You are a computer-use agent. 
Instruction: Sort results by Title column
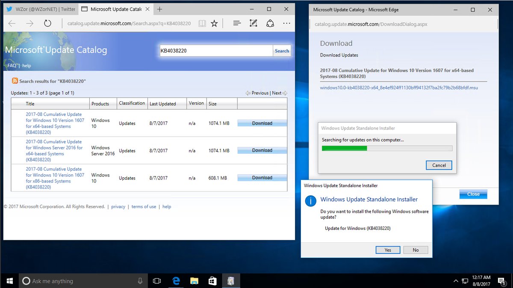pos(30,104)
